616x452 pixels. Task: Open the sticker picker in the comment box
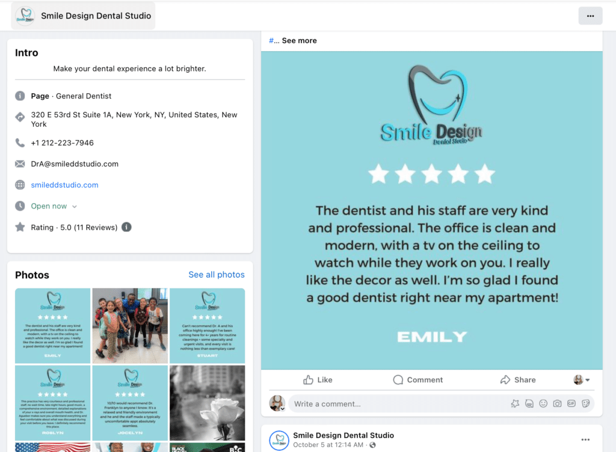[x=585, y=404]
